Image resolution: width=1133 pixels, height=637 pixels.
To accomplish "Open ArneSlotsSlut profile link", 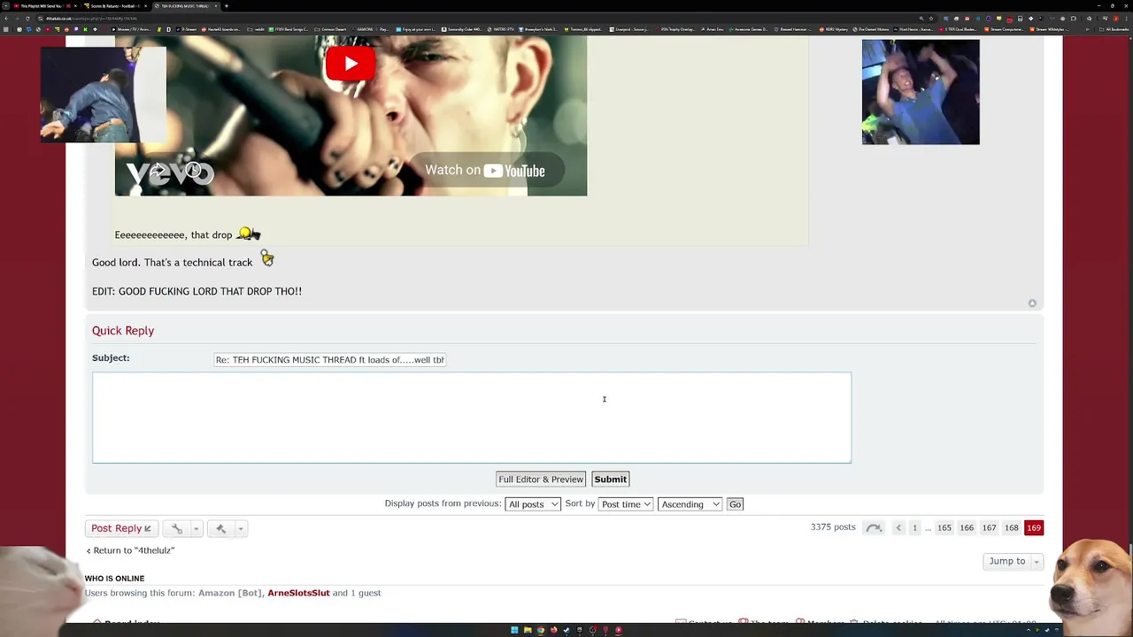I will (x=298, y=593).
